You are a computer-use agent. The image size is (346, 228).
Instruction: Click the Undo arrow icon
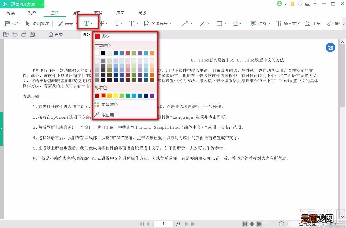pyautogui.click(x=15, y=34)
